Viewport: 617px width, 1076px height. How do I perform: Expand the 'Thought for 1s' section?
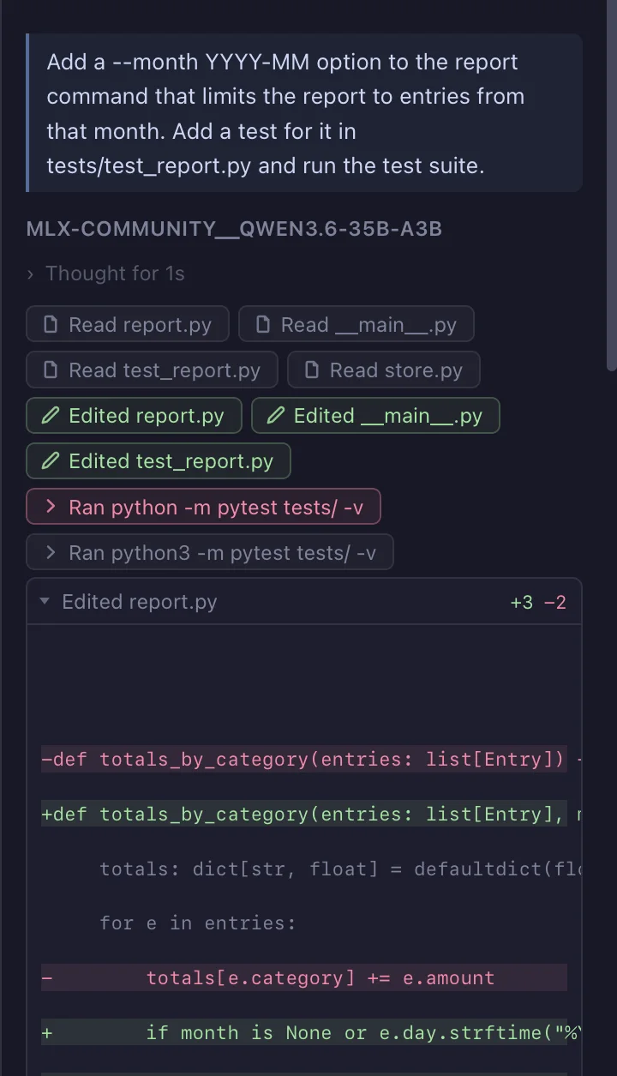point(105,274)
